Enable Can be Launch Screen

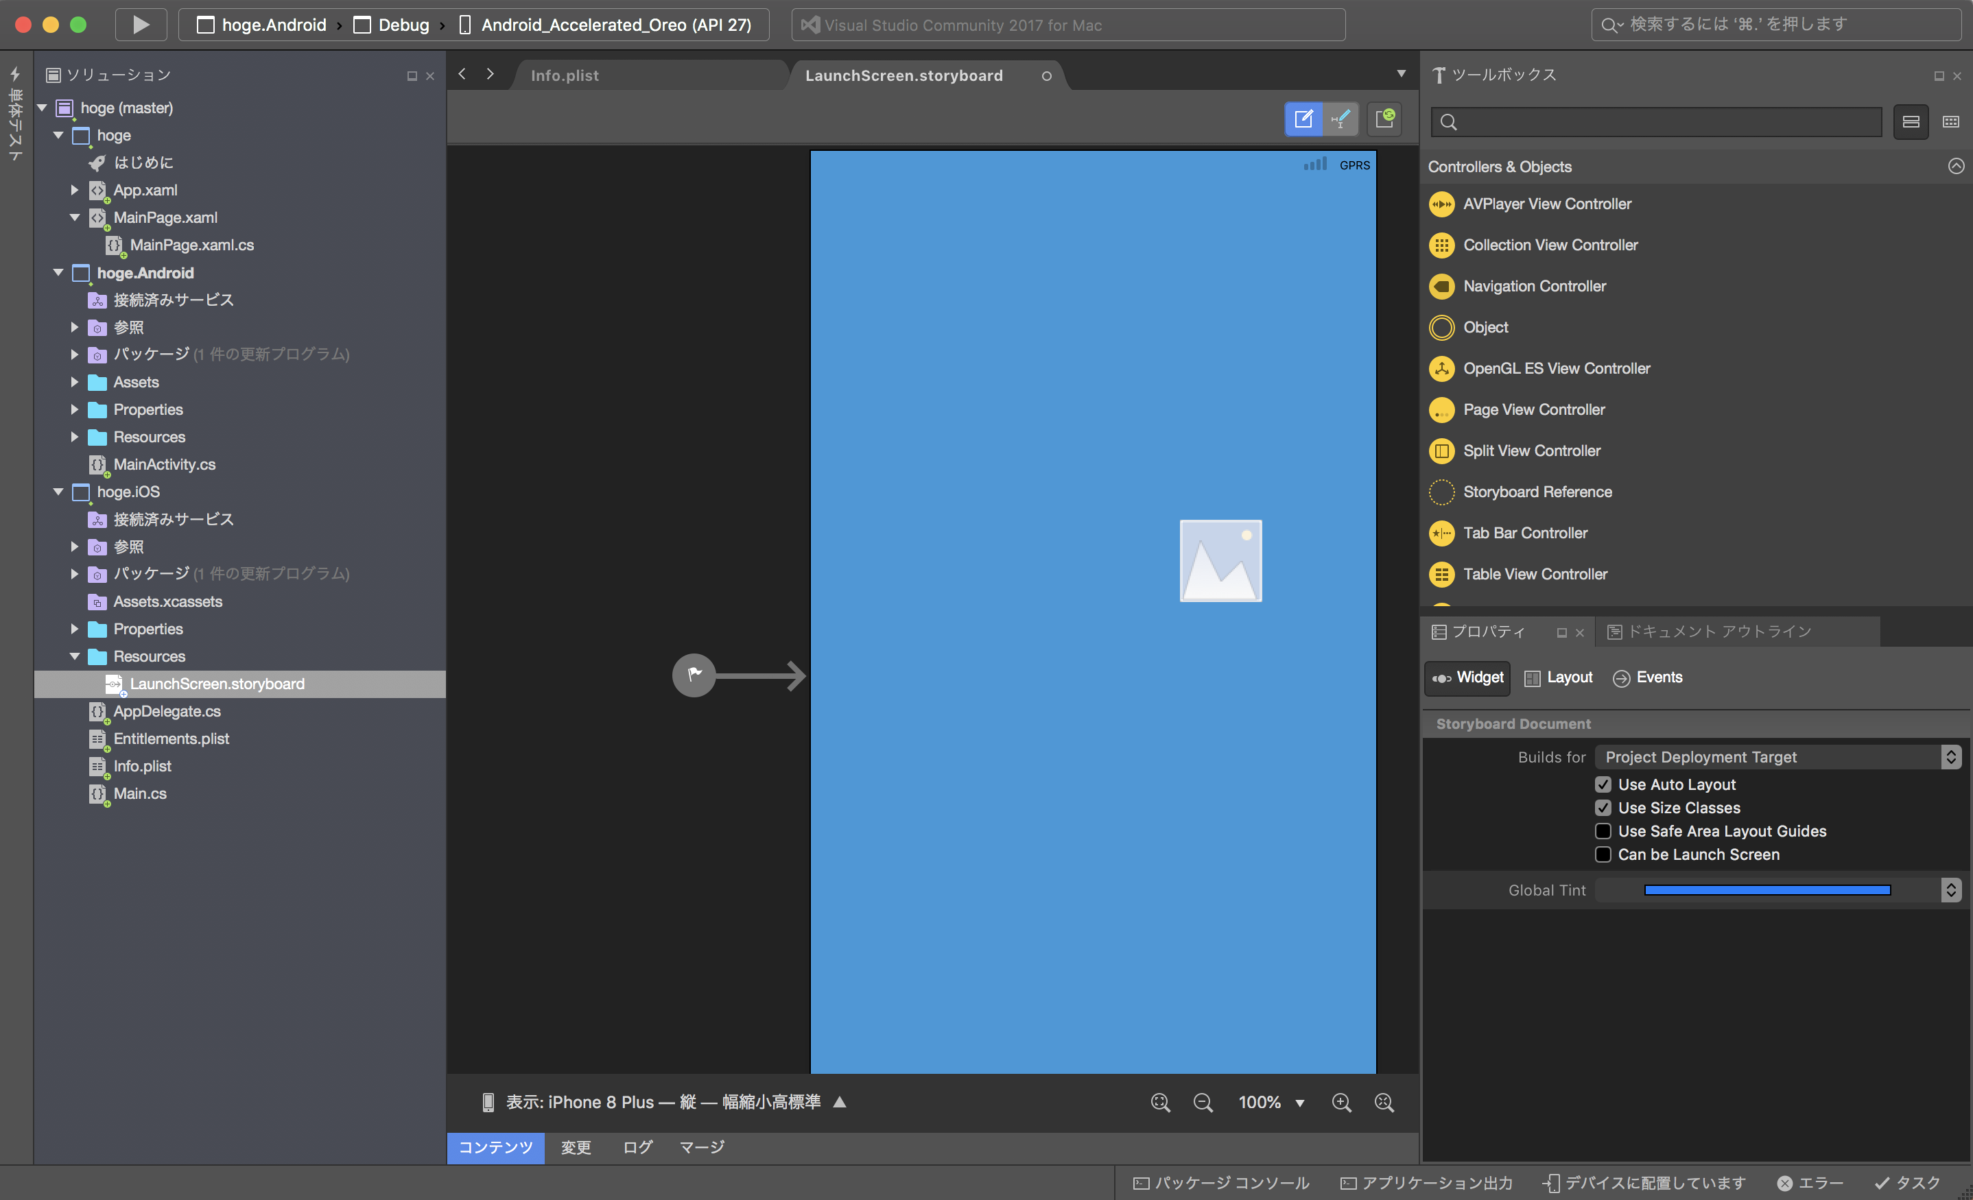(x=1603, y=854)
